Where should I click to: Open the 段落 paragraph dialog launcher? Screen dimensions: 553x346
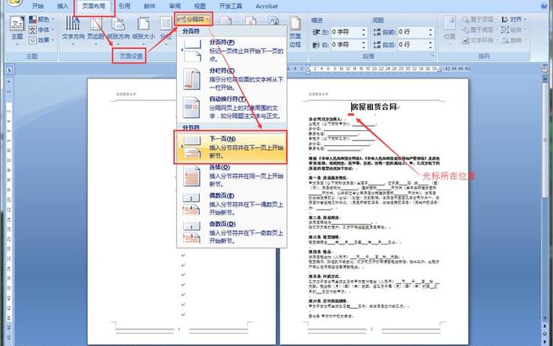(x=432, y=56)
